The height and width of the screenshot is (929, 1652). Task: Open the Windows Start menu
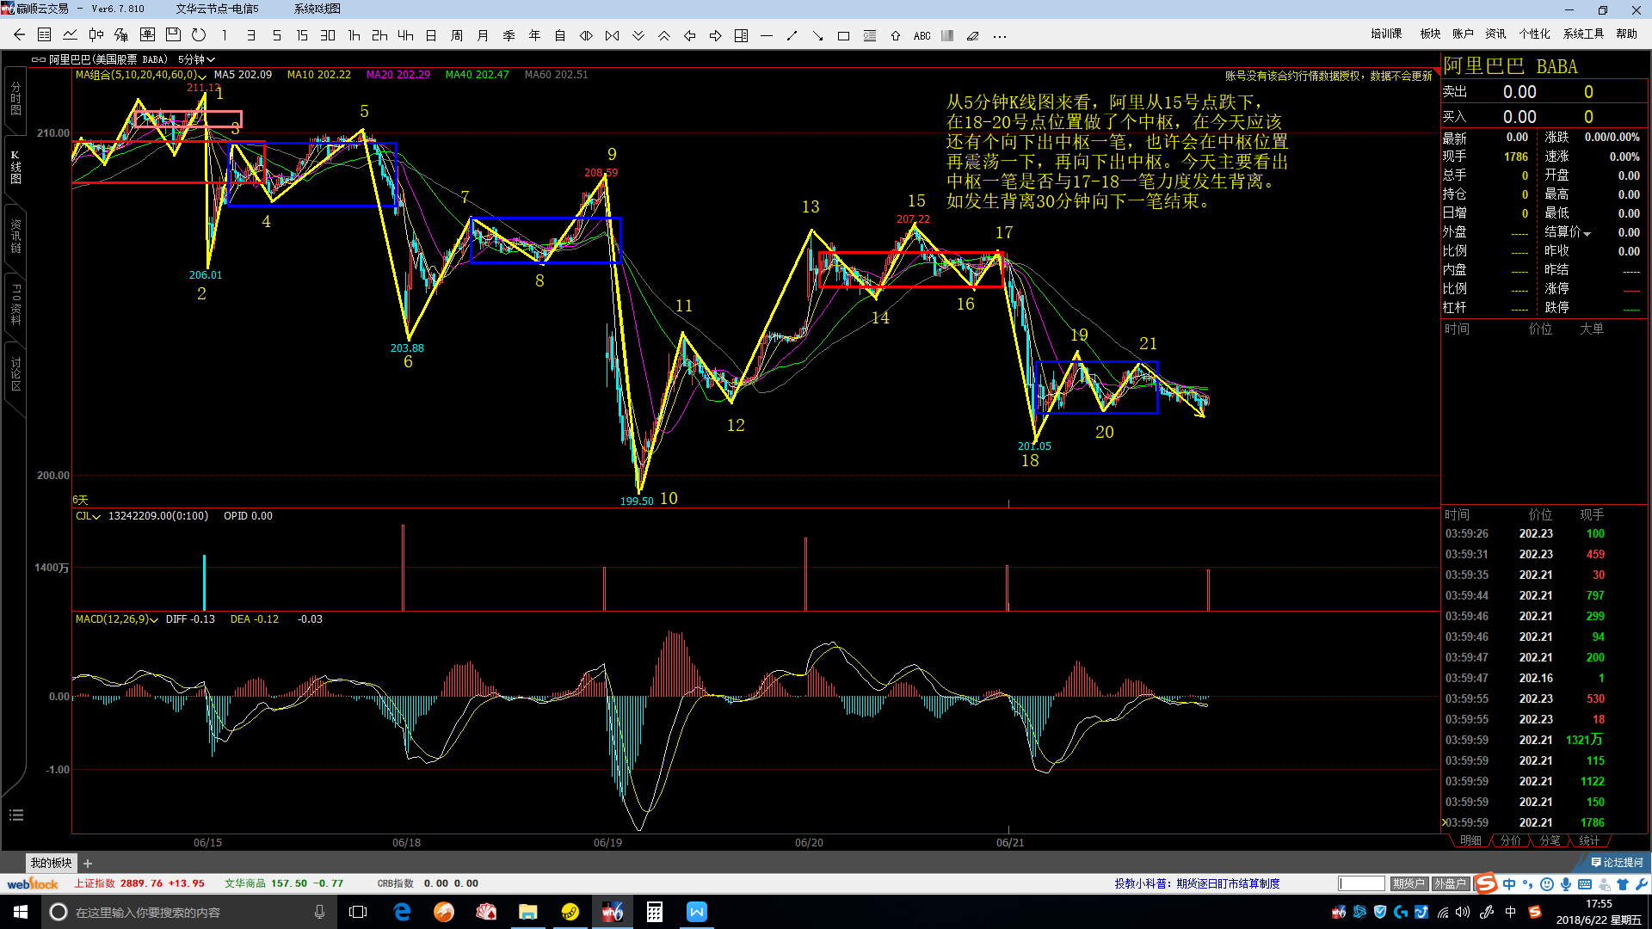(x=21, y=912)
